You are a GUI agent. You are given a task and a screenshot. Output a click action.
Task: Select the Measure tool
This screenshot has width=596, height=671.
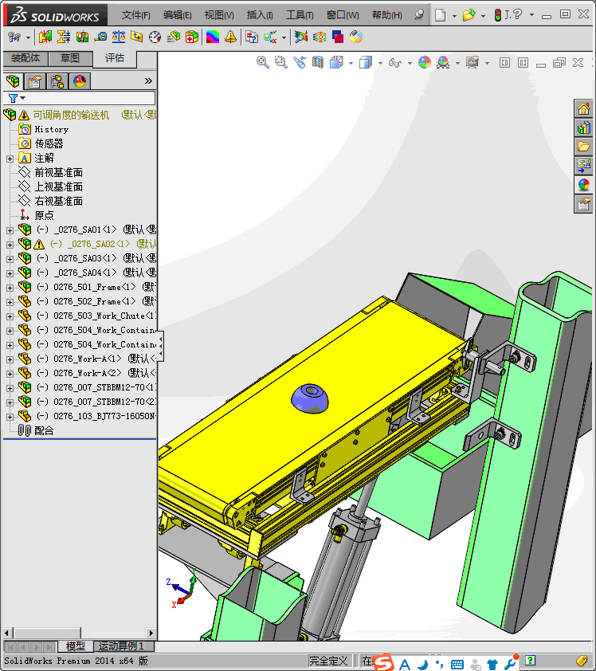tap(100, 37)
